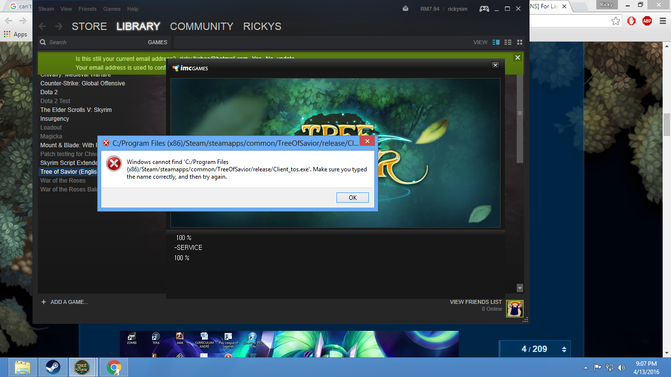The width and height of the screenshot is (671, 377).
Task: Go to the STORE tab
Action: [89, 27]
